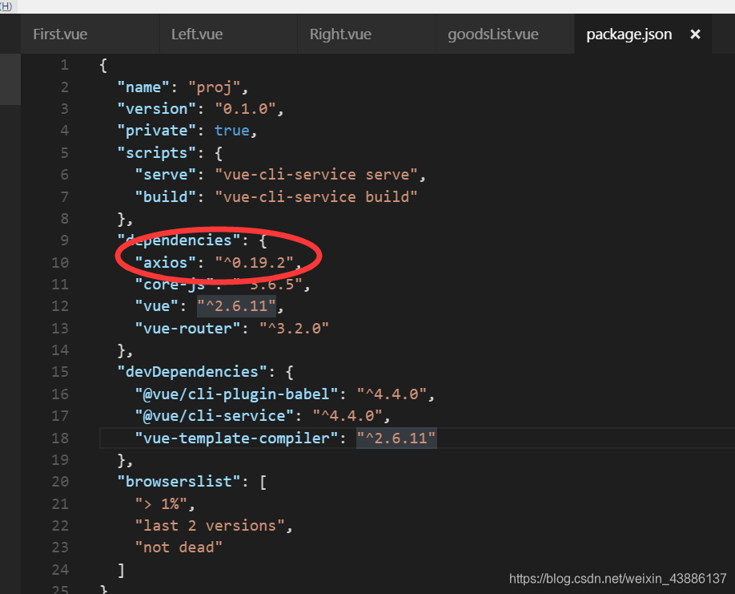Viewport: 735px width, 594px height.
Task: Click the "vue-router" key
Action: tap(187, 328)
